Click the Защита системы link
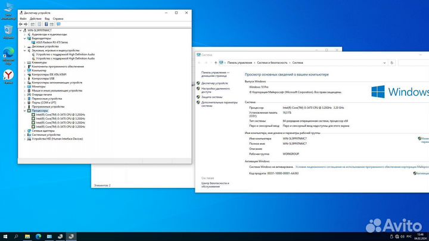Viewport: 429px width, 241px height. point(212,96)
